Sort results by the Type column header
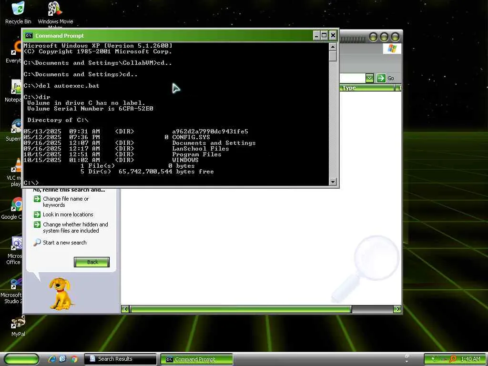The width and height of the screenshot is (488, 366). coord(367,88)
